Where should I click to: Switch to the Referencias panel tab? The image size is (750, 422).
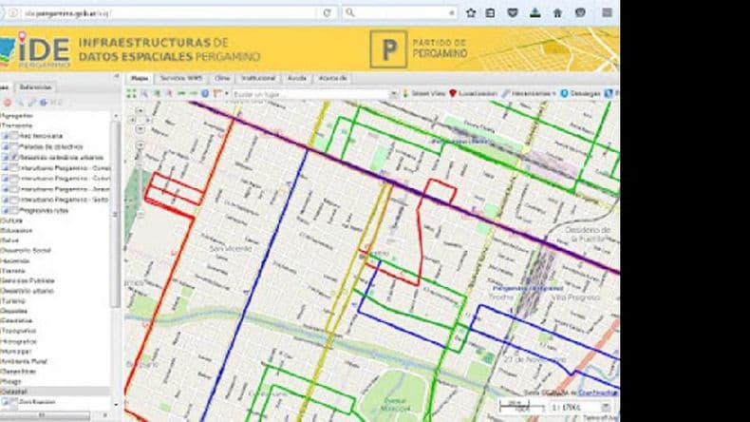(x=35, y=87)
